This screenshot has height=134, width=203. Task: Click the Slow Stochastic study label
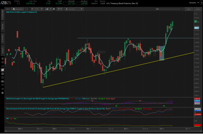55,109
